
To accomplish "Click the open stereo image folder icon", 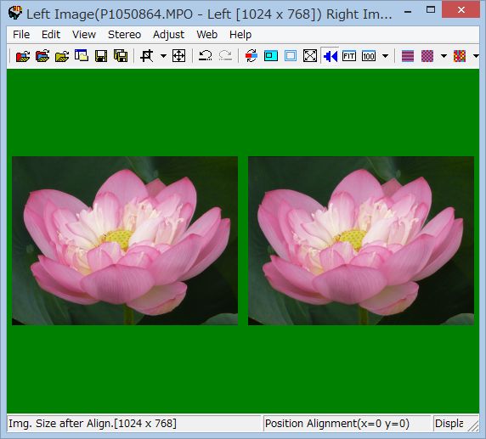I will pyautogui.click(x=62, y=56).
